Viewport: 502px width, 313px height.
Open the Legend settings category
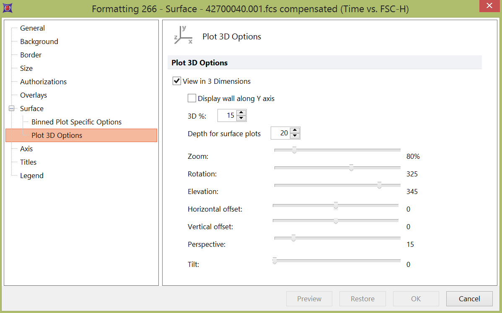[32, 176]
